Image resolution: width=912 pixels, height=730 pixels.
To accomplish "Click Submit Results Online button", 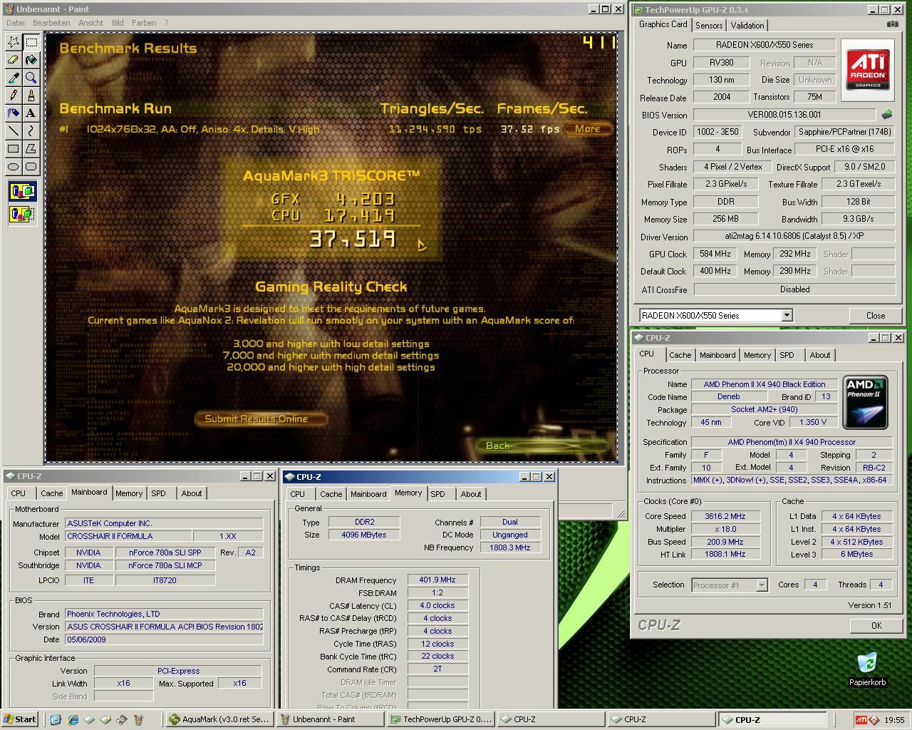I will 261,418.
